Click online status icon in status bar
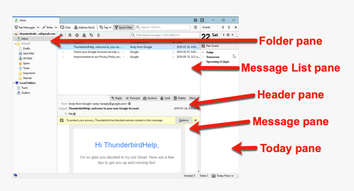 [x=15, y=175]
